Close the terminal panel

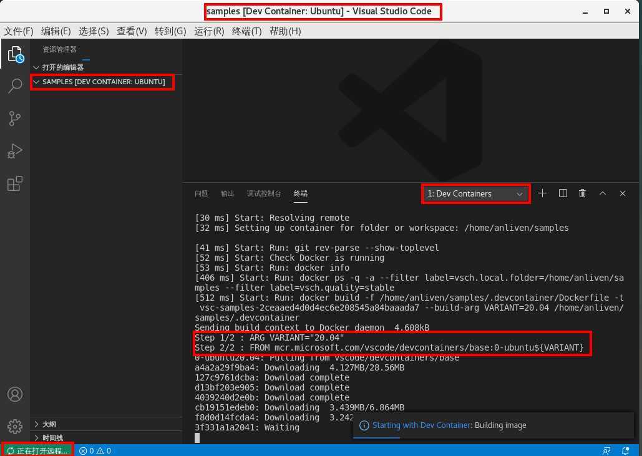click(623, 193)
